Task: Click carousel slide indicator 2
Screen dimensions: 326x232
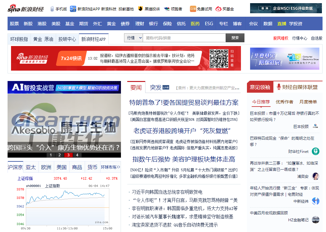Action: pyautogui.click(x=60, y=155)
